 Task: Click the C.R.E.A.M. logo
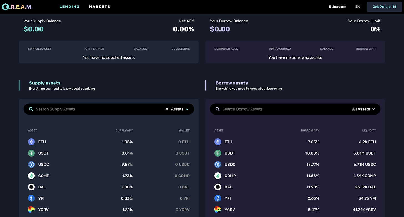tap(17, 7)
